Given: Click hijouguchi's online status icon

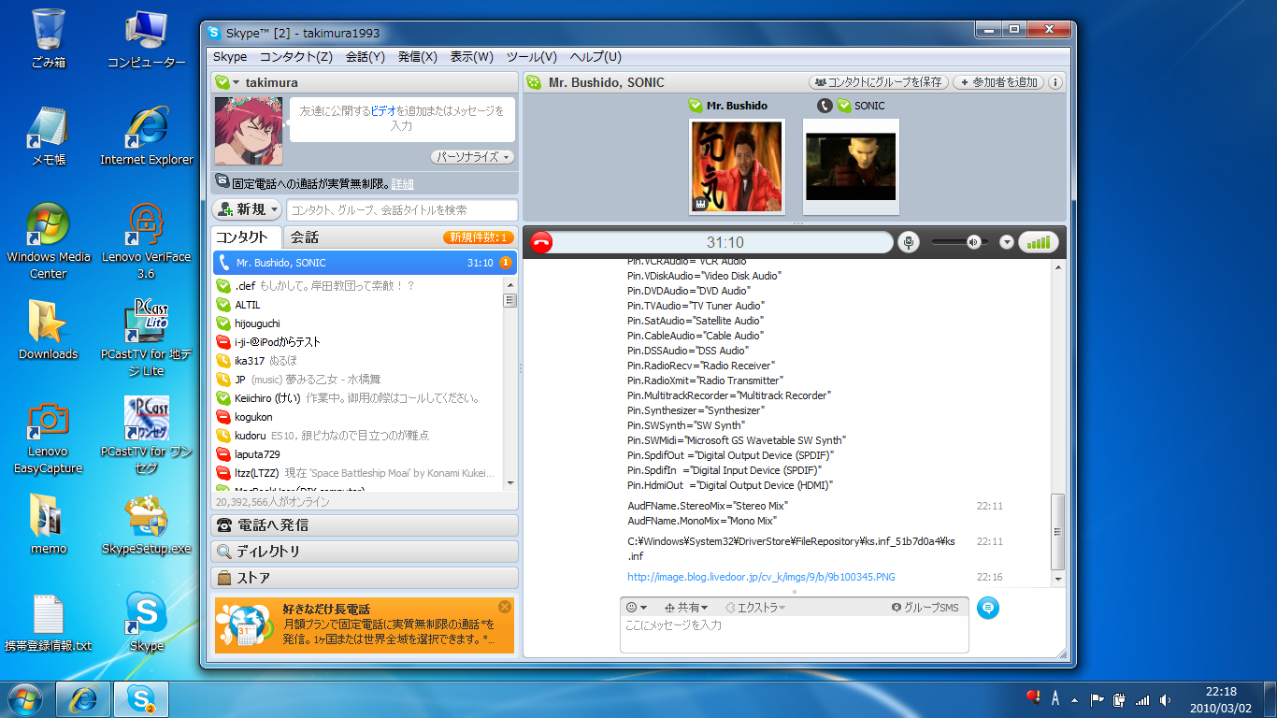Looking at the screenshot, I should (223, 323).
